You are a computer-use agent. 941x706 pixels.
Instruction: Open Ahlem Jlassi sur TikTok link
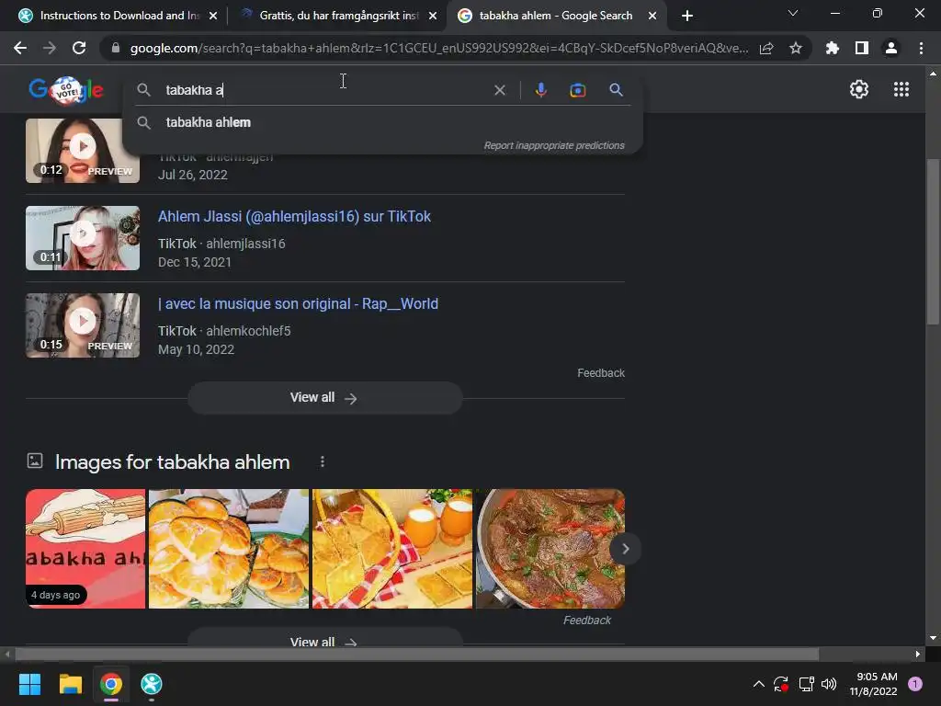[x=294, y=216]
